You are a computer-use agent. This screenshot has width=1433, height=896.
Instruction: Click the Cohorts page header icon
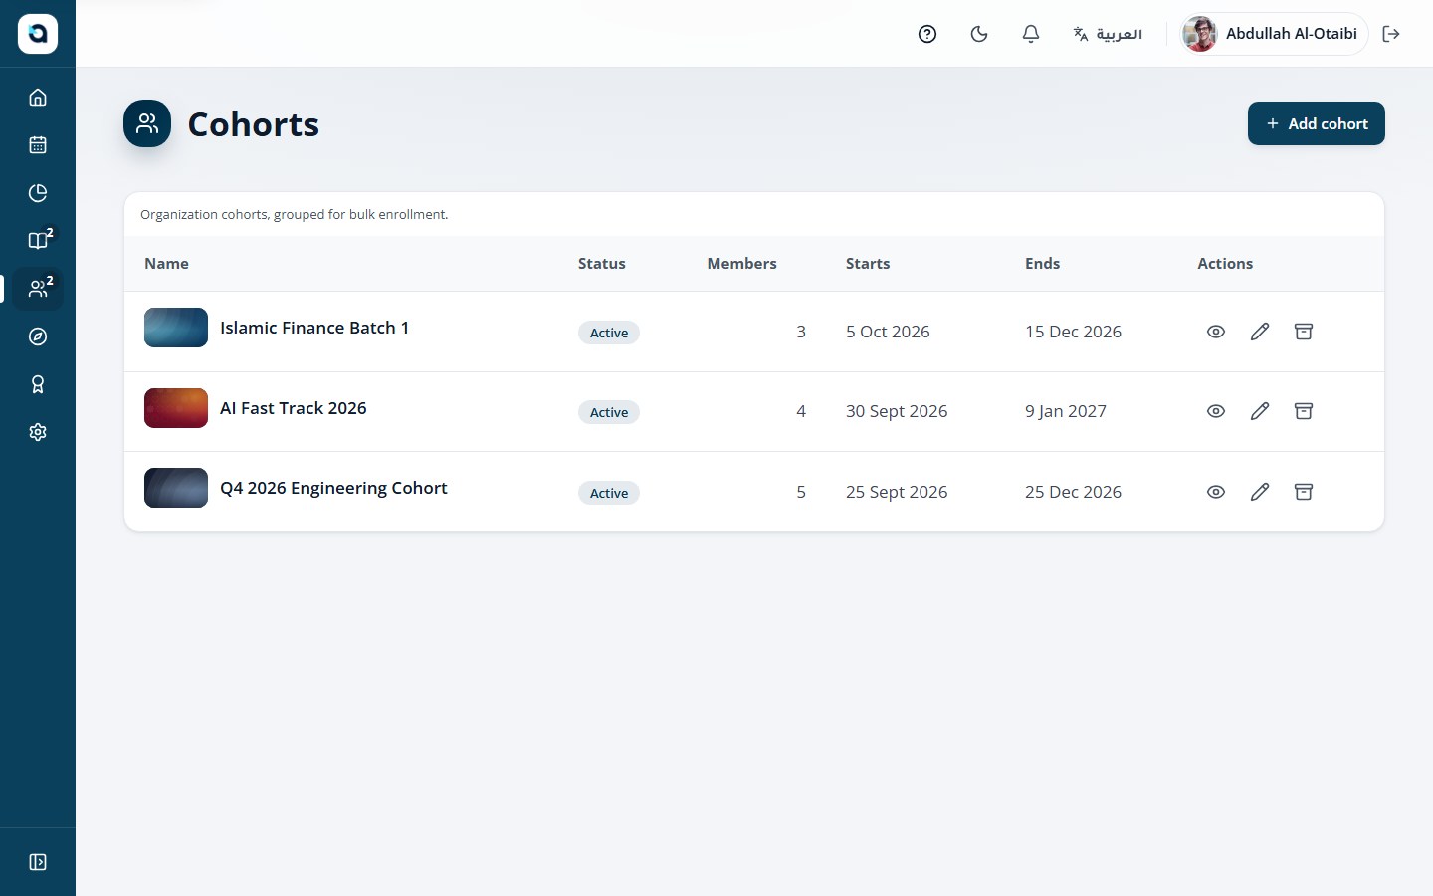(147, 123)
